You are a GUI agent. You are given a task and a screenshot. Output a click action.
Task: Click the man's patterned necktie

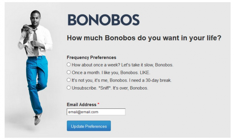(x=36, y=42)
